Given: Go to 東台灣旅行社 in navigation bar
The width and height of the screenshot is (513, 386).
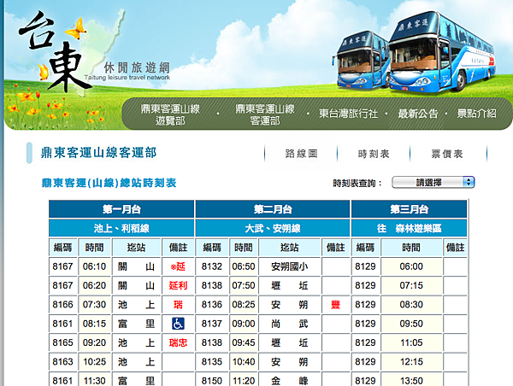Looking at the screenshot, I should click(x=349, y=114).
